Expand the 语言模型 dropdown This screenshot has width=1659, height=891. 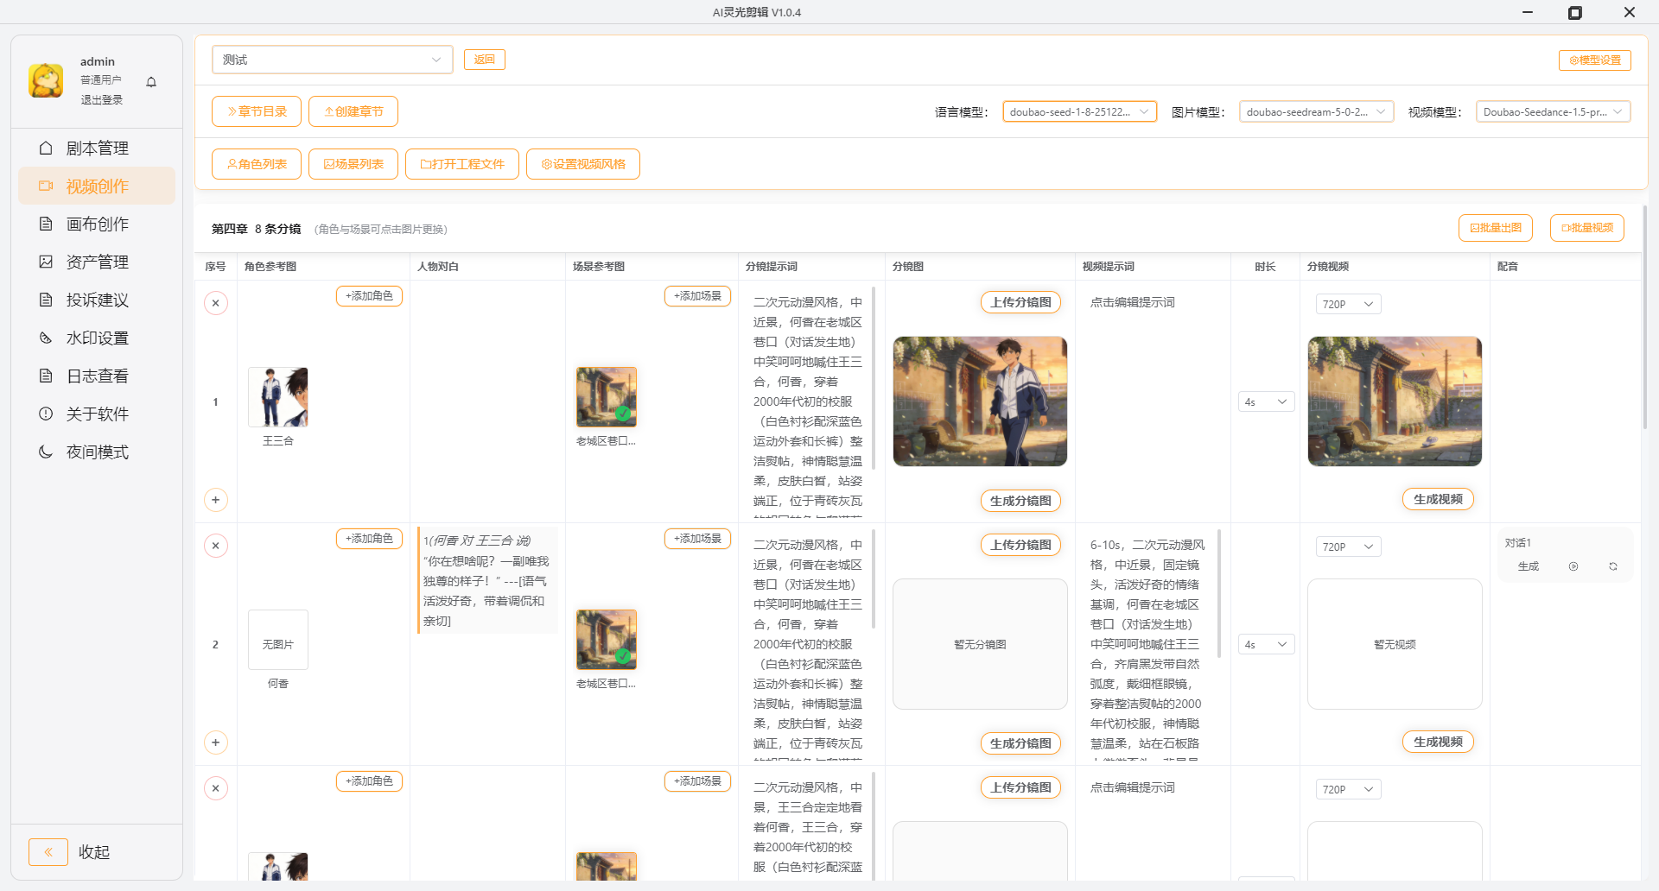pyautogui.click(x=1079, y=111)
